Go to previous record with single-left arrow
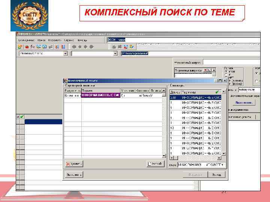The height and width of the screenshot is (202, 270). 80,47
